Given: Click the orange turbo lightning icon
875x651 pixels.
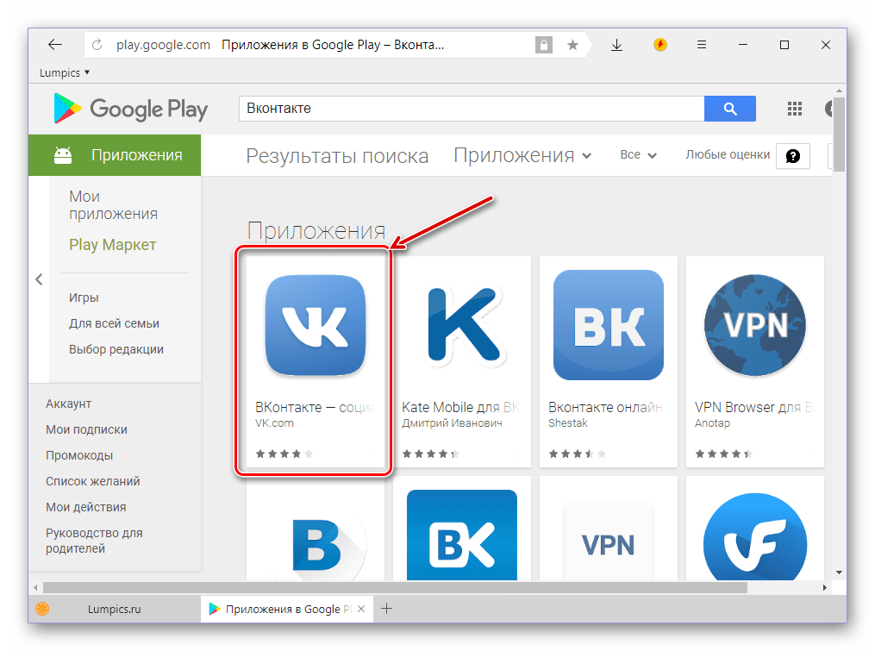Looking at the screenshot, I should (x=660, y=44).
